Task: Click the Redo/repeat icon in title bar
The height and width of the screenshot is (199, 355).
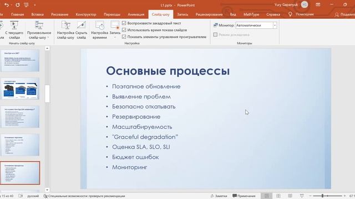Action: [x=18, y=5]
